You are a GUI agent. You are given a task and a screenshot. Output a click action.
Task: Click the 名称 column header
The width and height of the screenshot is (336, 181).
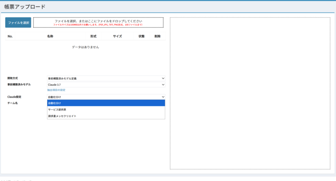(x=50, y=36)
